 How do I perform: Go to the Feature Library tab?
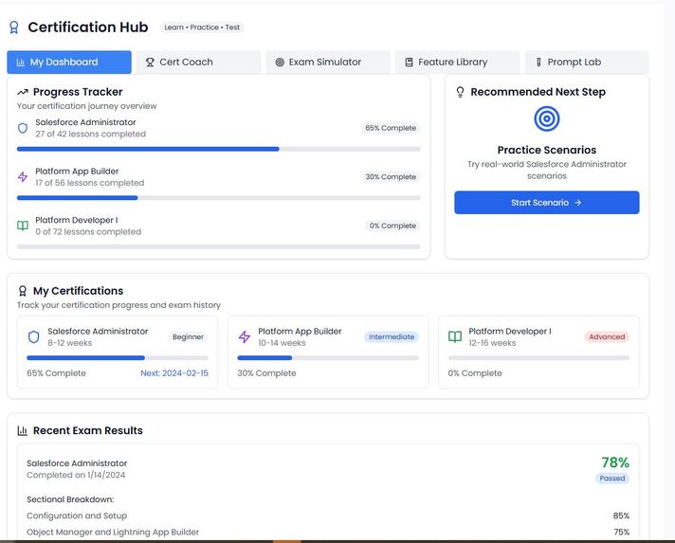click(x=458, y=63)
